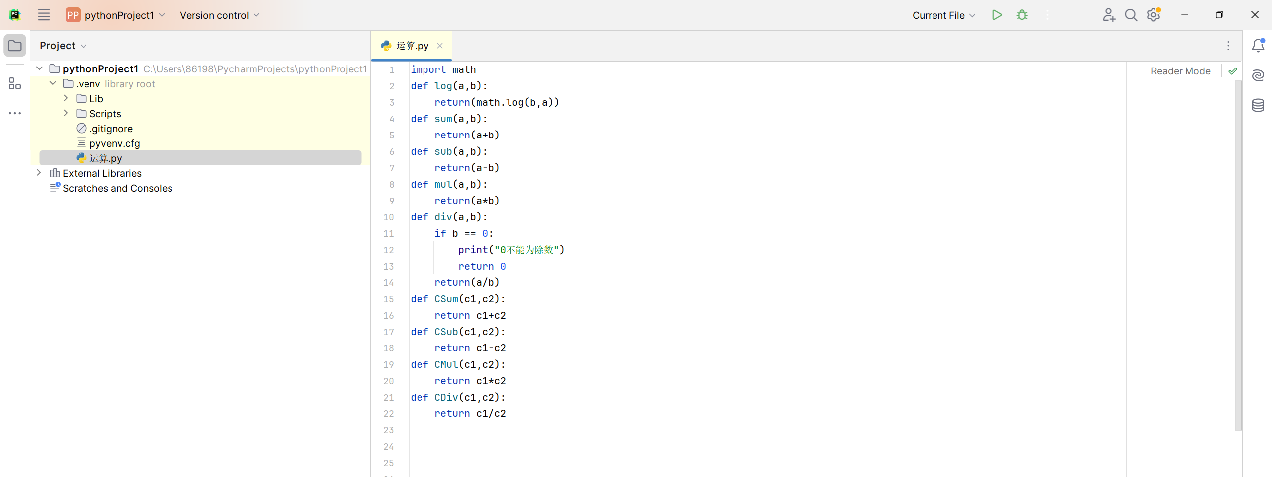
Task: Run the current file with the green play icon
Action: pos(996,15)
